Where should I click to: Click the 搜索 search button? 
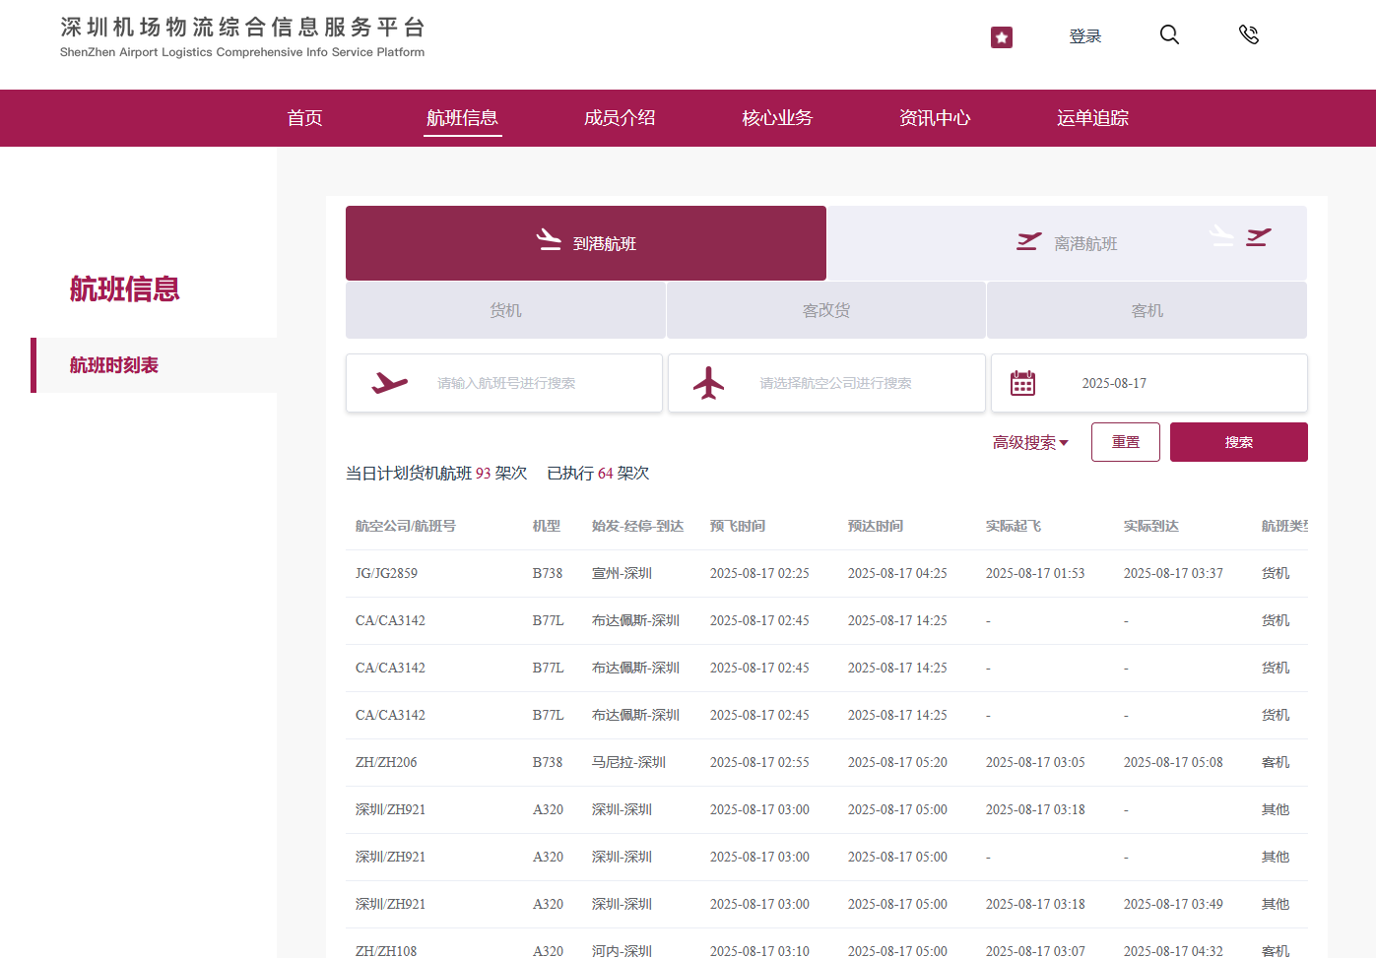1239,442
